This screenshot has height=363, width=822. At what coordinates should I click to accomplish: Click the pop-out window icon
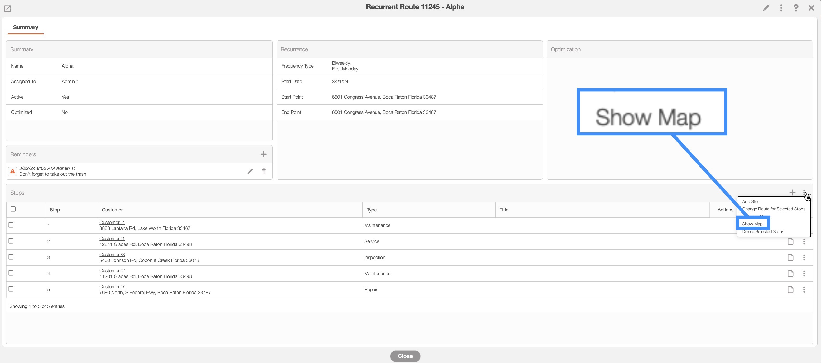point(8,8)
